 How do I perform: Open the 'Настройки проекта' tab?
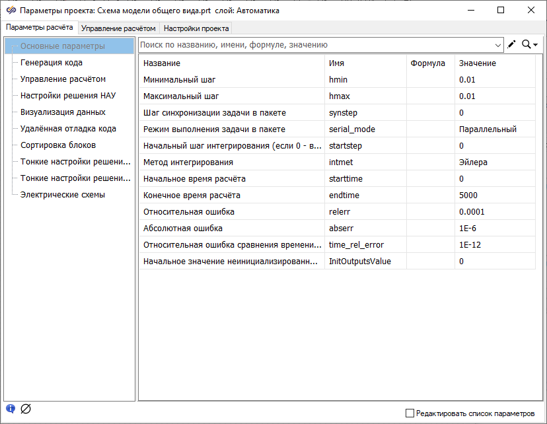pyautogui.click(x=196, y=28)
